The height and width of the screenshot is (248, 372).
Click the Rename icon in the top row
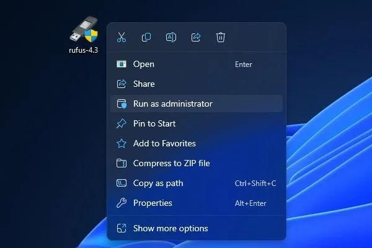point(171,37)
